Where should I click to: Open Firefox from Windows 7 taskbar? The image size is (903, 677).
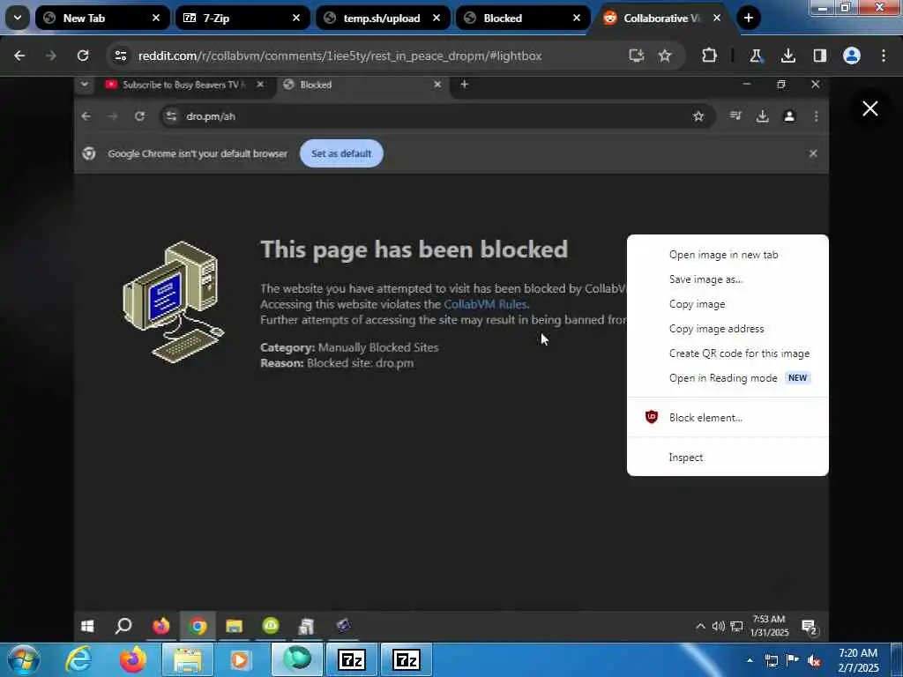pyautogui.click(x=133, y=659)
